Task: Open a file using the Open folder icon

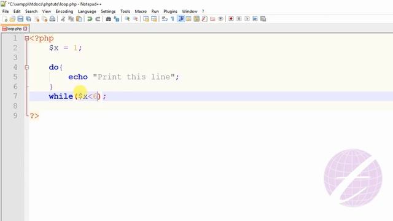Action: 12,19
